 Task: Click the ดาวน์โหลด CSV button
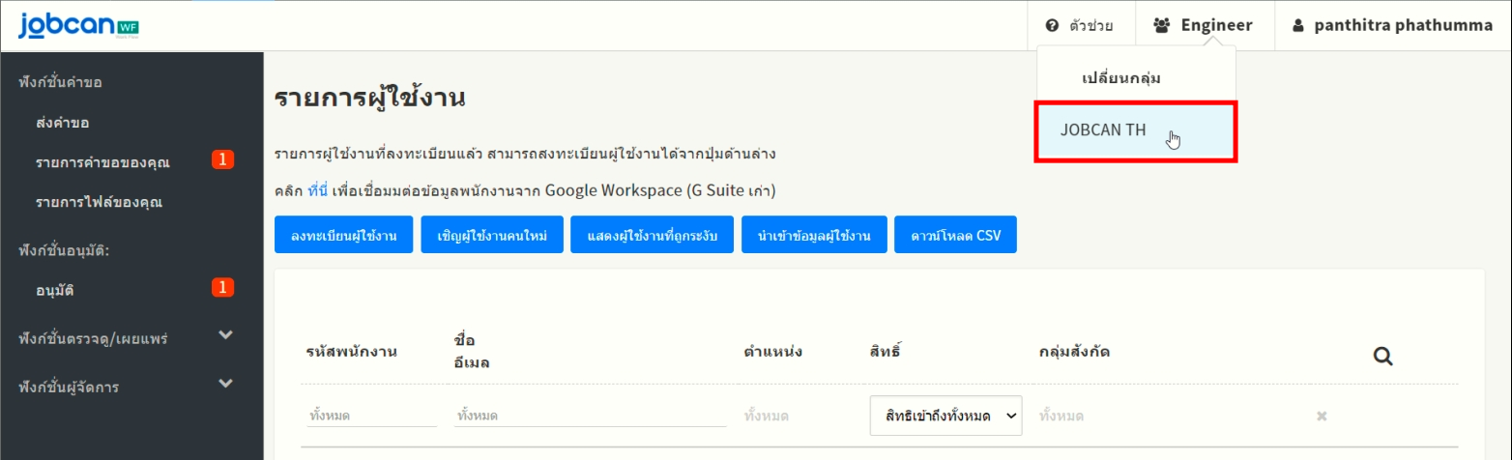[x=955, y=235]
